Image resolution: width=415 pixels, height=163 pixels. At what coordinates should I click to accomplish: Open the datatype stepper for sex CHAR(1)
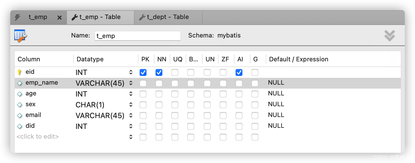tap(131, 105)
